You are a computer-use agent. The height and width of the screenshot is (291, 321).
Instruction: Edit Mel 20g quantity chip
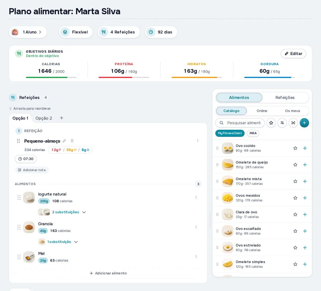tap(43, 260)
